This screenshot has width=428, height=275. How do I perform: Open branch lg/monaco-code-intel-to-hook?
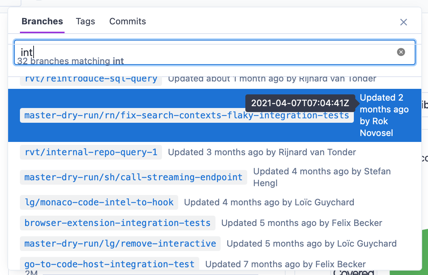coord(99,202)
